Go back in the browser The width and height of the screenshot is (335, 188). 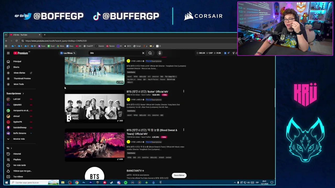click(x=6, y=41)
